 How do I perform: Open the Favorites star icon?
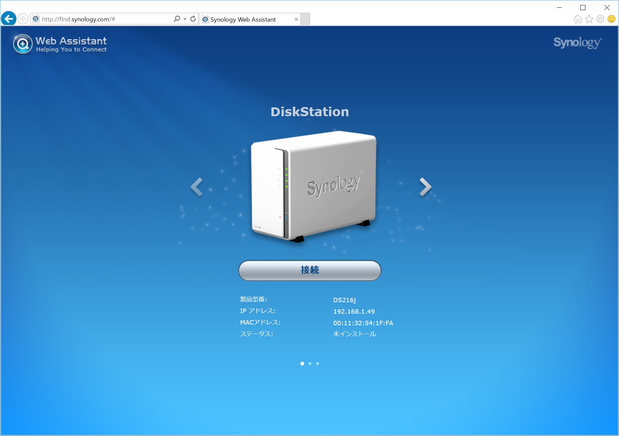tap(588, 19)
